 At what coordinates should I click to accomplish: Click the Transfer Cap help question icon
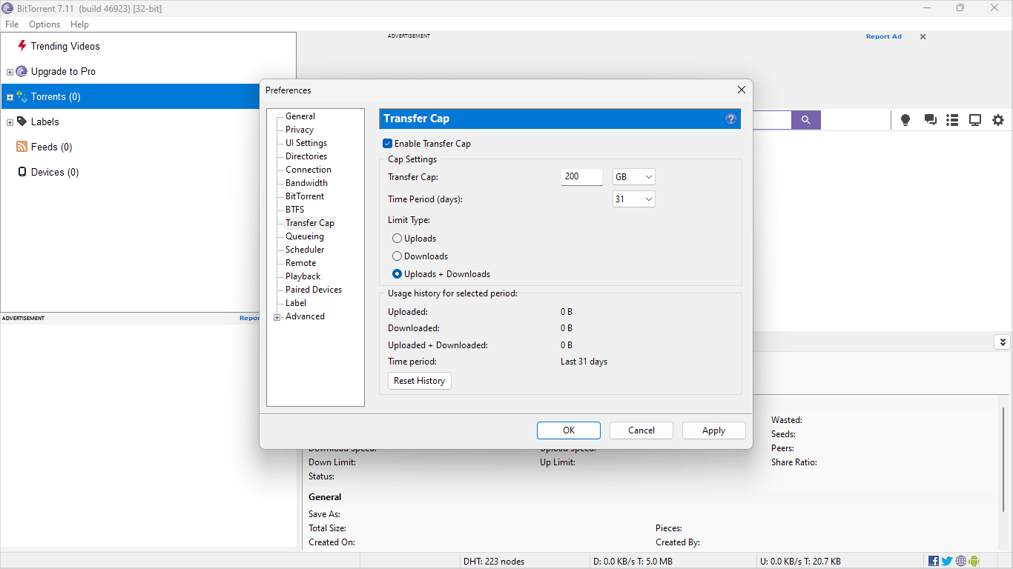[x=731, y=119]
